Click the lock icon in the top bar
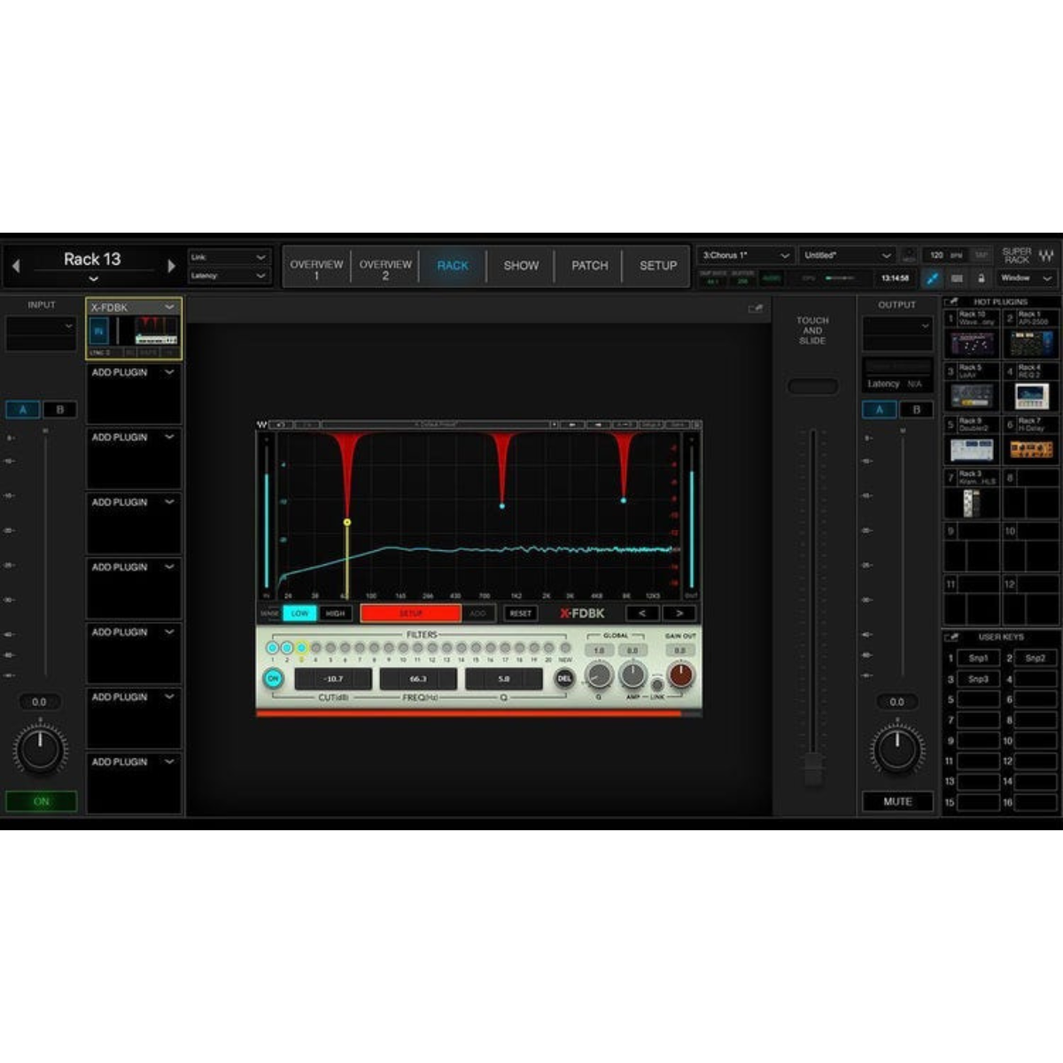Viewport: 1063px width, 1063px height. (x=981, y=278)
